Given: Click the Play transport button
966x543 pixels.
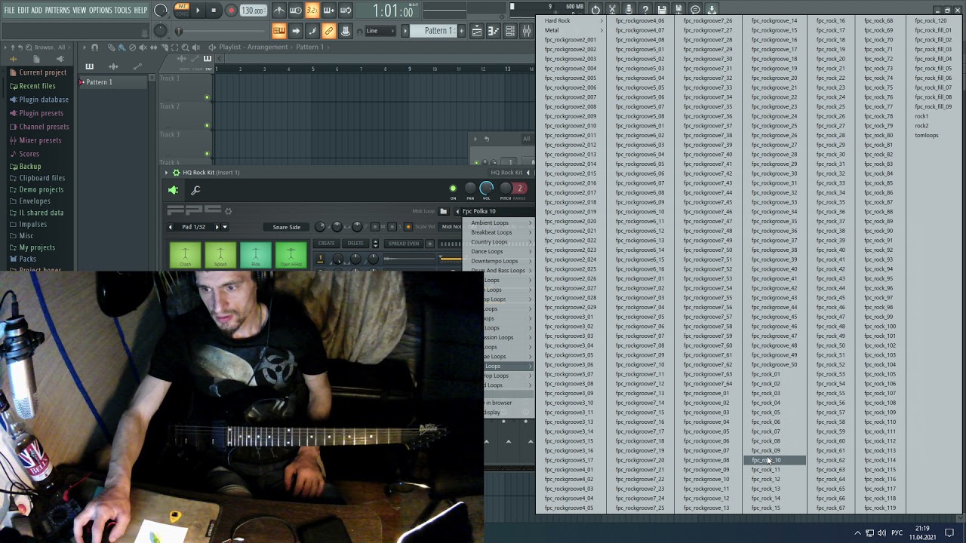Looking at the screenshot, I should [x=198, y=11].
